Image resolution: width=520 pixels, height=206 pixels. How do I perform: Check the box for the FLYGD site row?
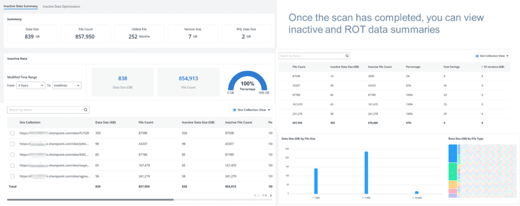tap(12, 133)
